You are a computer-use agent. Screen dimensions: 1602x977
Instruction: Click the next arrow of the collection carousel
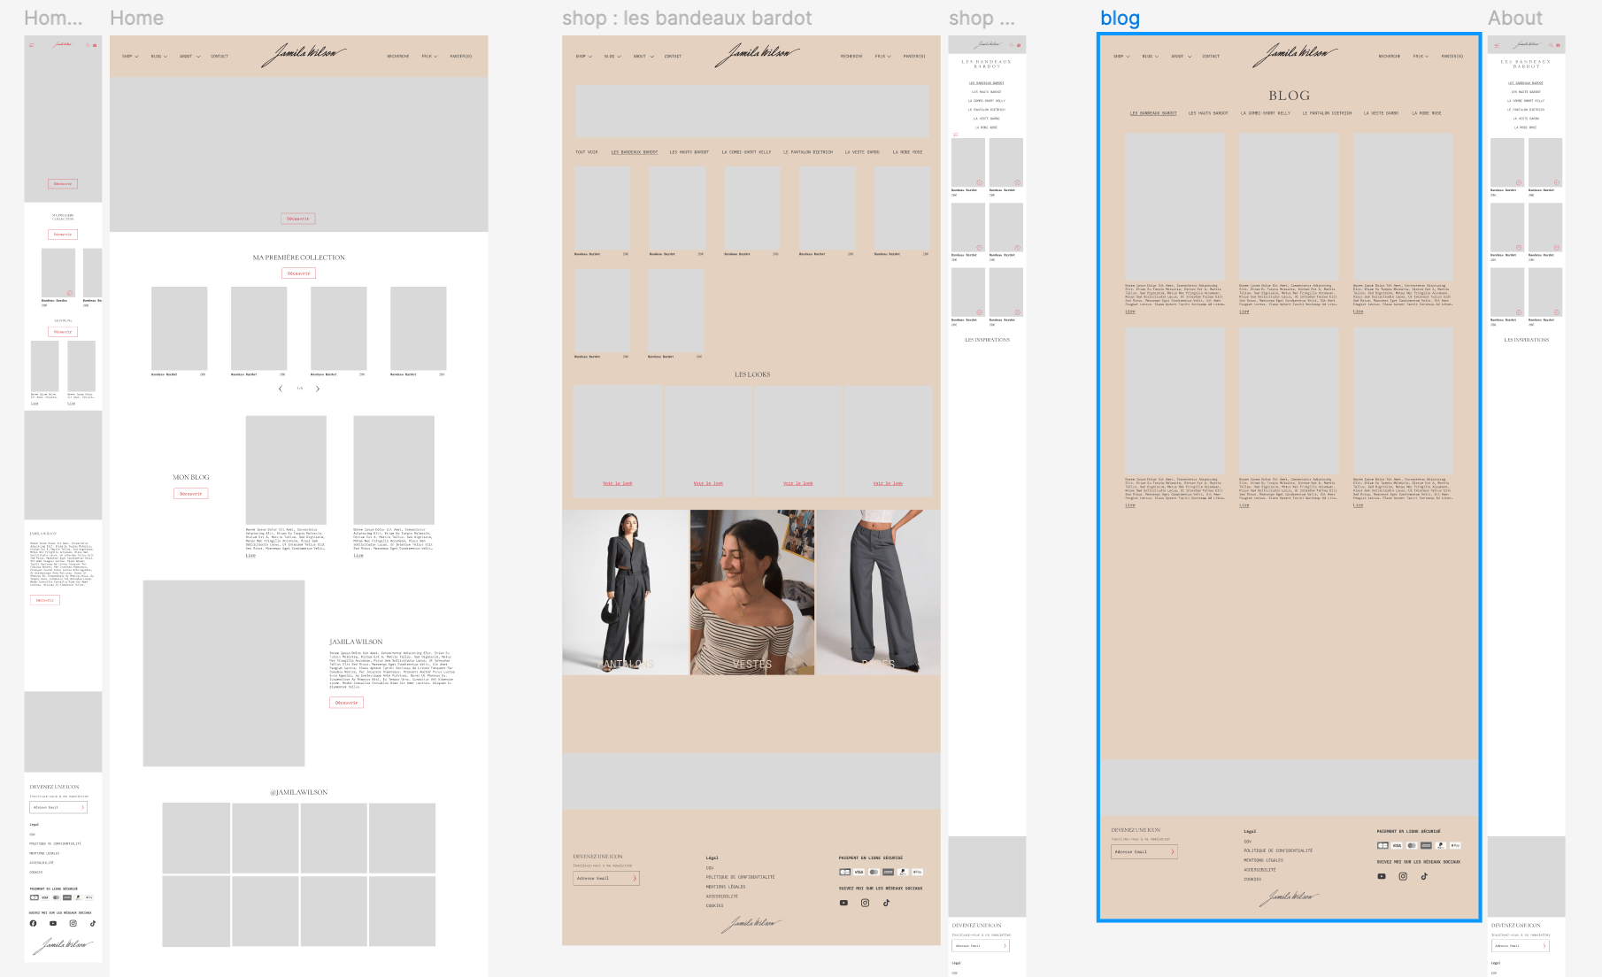tap(318, 388)
